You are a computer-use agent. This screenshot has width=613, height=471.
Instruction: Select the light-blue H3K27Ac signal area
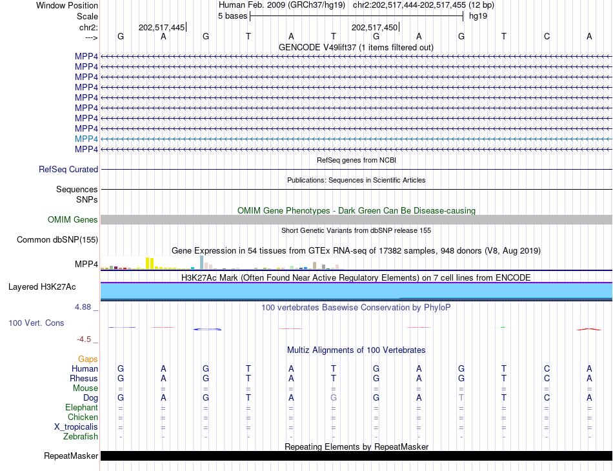356,291
